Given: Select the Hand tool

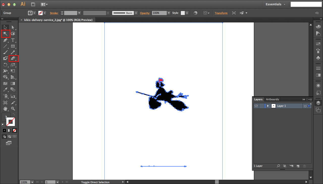Looking at the screenshot, I should coord(5,109).
